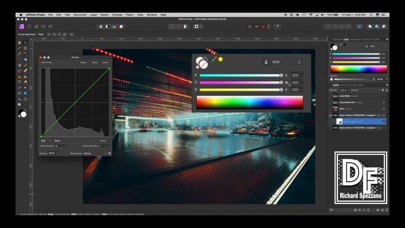Pick a hue from Color panel spectrum bar

pyautogui.click(x=359, y=69)
